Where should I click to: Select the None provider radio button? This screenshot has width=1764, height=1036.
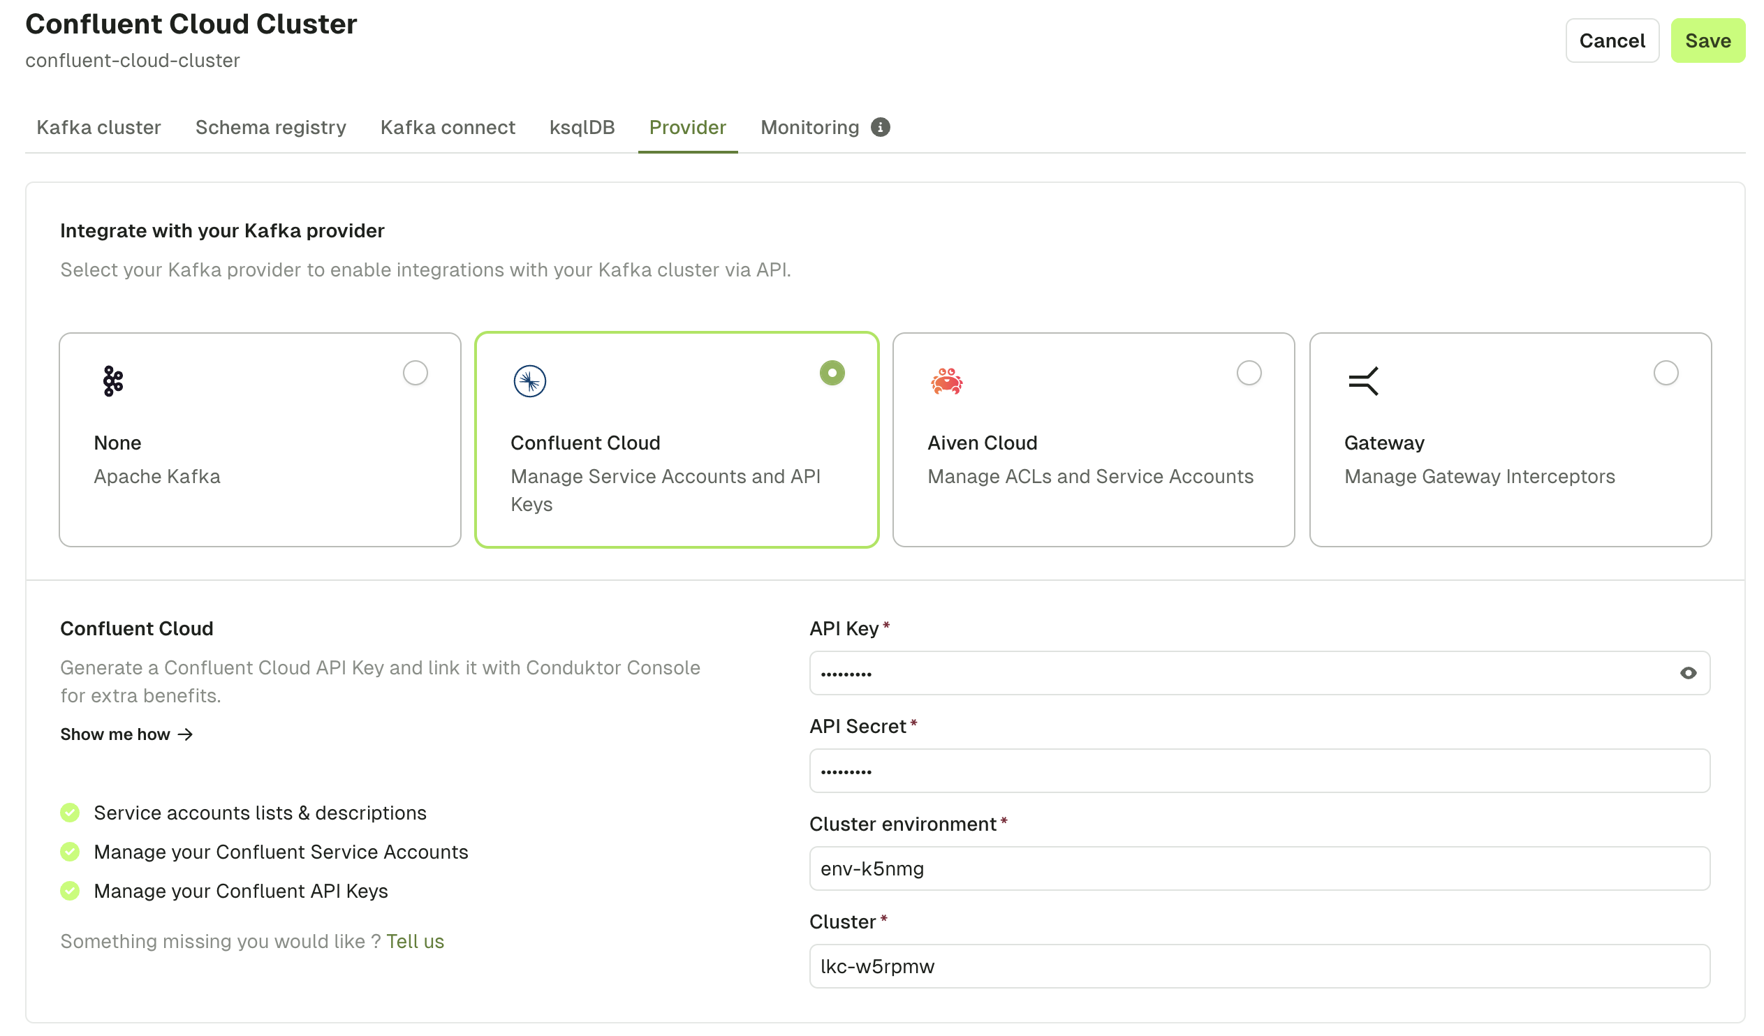pos(415,373)
